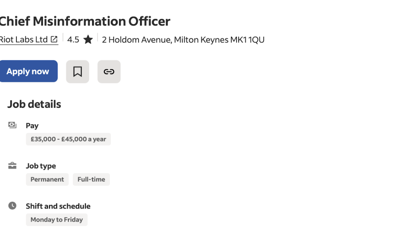The width and height of the screenshot is (418, 237).
Task: Select the Full-time job type tag
Action: point(91,179)
